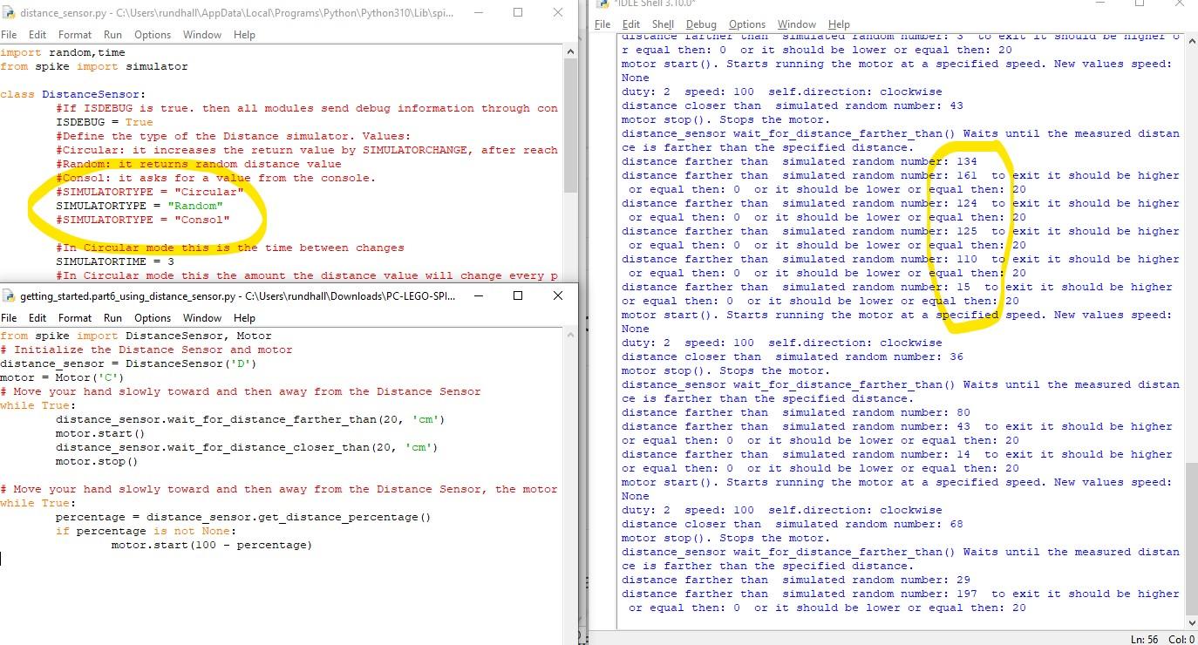Open the Shell menu in IDLE Shell
1198x645 pixels.
[x=662, y=24]
